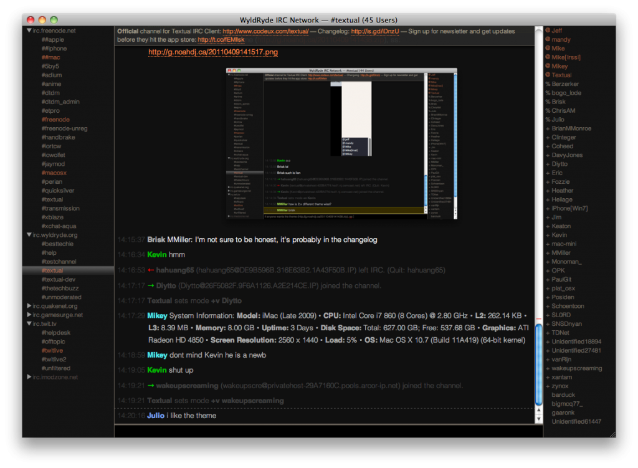Collapse the irc.twit.tv server tree

29,323
